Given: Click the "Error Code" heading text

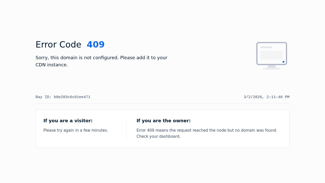Looking at the screenshot, I should point(58,45).
